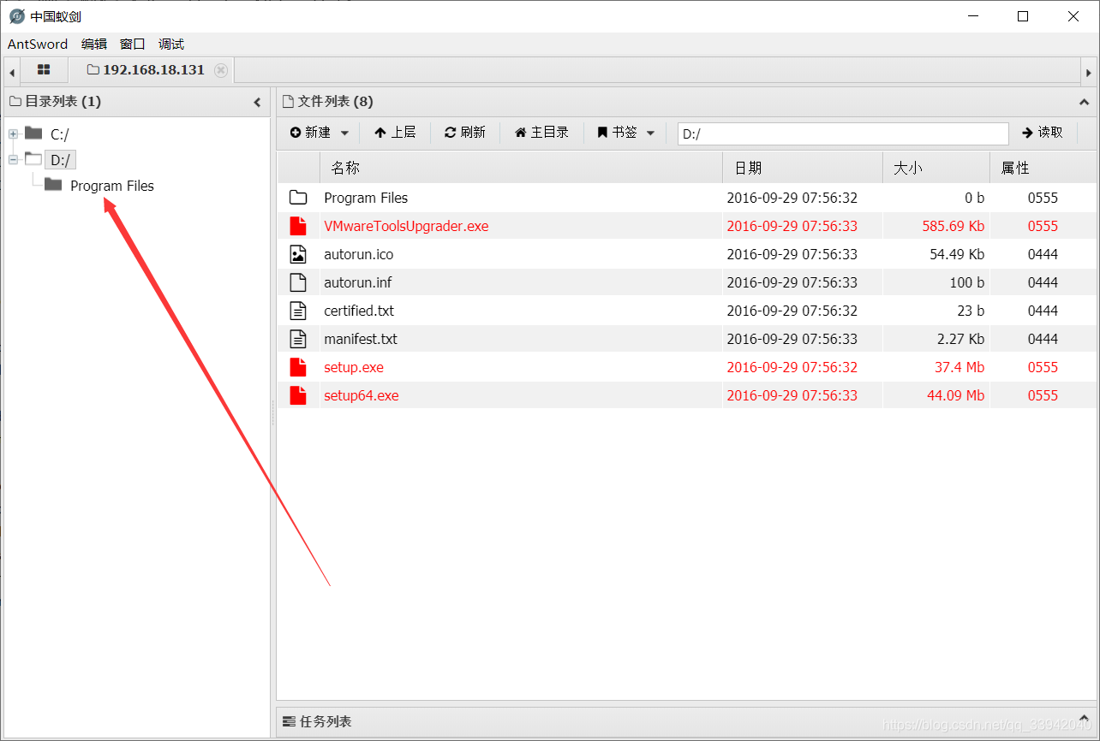This screenshot has width=1100, height=741.
Task: Click the red setup64.exe file icon
Action: point(298,395)
